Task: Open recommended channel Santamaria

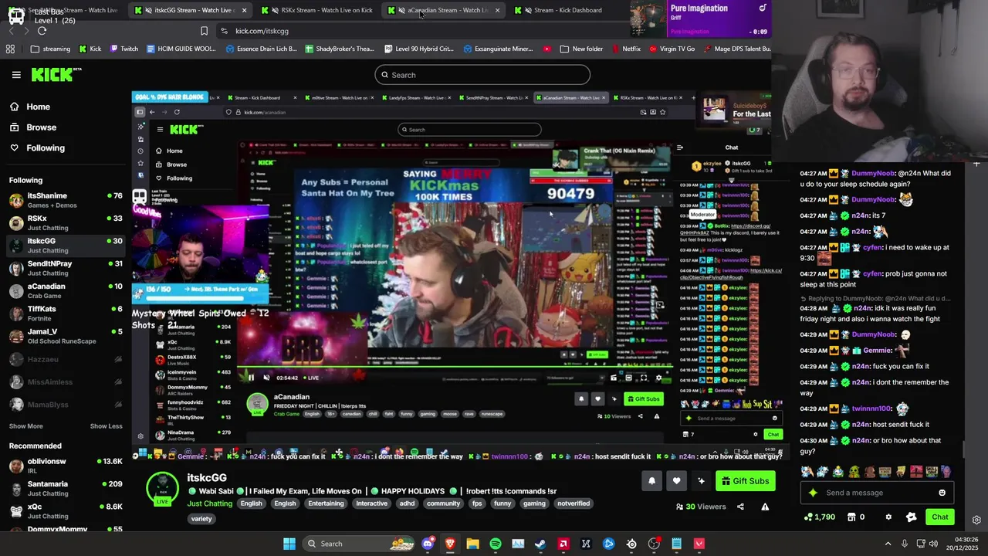Action: point(66,488)
